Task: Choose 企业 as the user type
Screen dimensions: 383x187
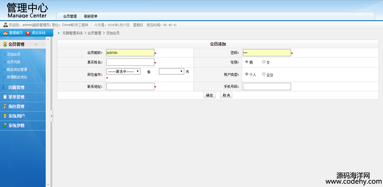Action: (x=264, y=74)
